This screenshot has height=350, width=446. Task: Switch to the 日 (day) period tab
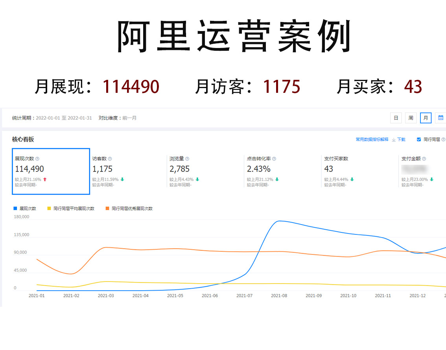(396, 118)
